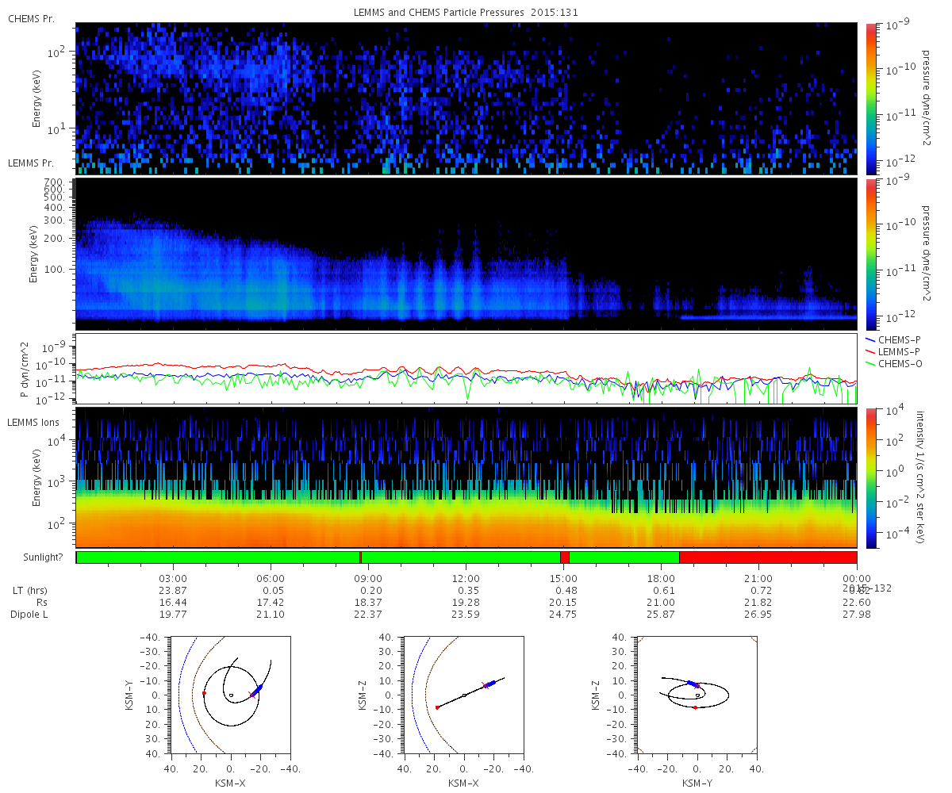Viewport: 952px width, 793px height.
Task: Click the 'LEMMS Ions' panel label
Action: [x=33, y=421]
